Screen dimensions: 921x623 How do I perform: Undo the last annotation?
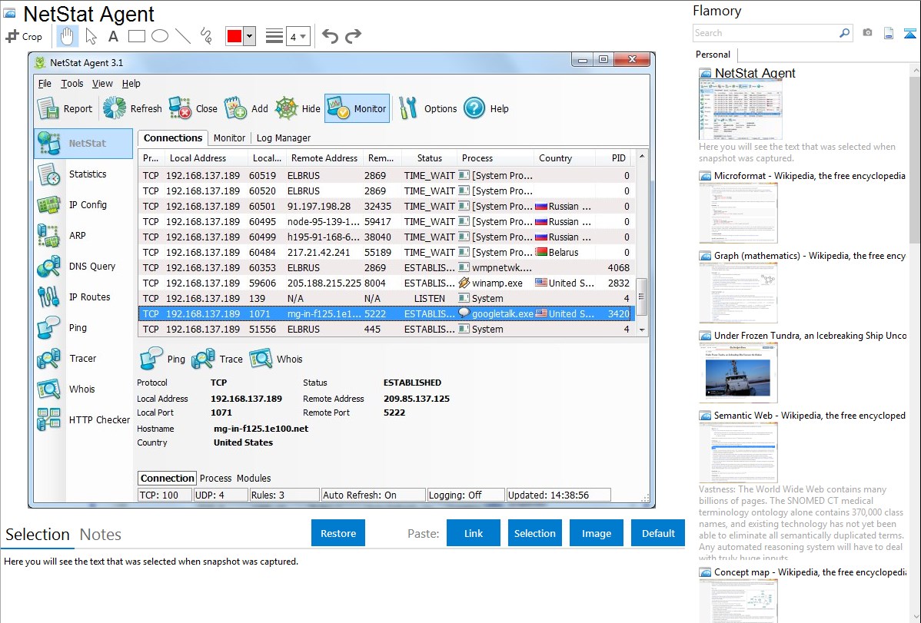330,36
